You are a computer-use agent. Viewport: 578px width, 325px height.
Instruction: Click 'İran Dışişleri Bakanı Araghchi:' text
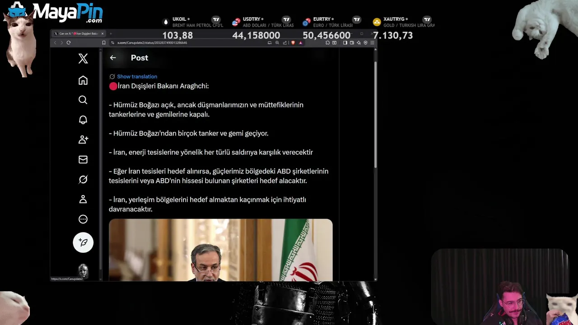click(163, 86)
